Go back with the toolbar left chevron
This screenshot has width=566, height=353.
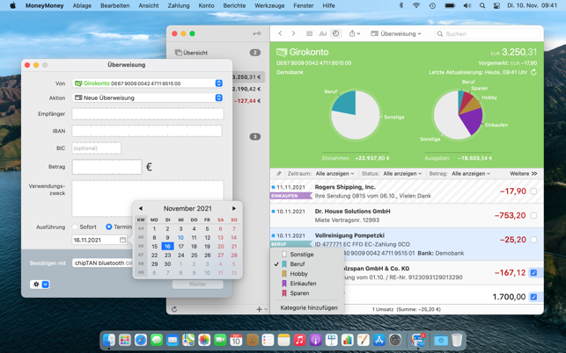pos(280,33)
